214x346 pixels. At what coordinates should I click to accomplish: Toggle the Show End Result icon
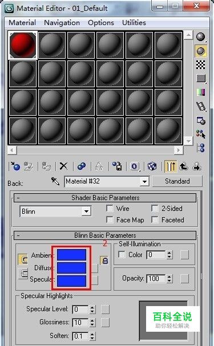point(171,166)
